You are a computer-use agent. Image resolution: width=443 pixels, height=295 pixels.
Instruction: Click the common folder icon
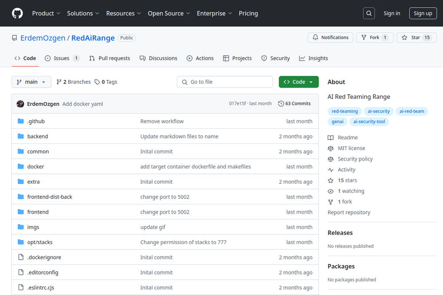click(x=21, y=151)
